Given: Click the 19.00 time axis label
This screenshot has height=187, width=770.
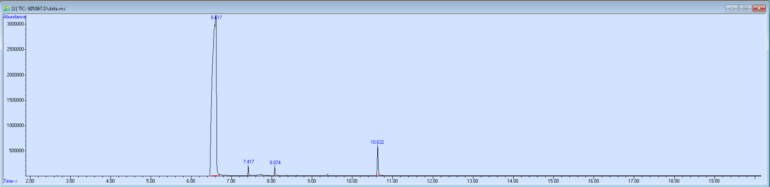Looking at the screenshot, I should pos(714,181).
